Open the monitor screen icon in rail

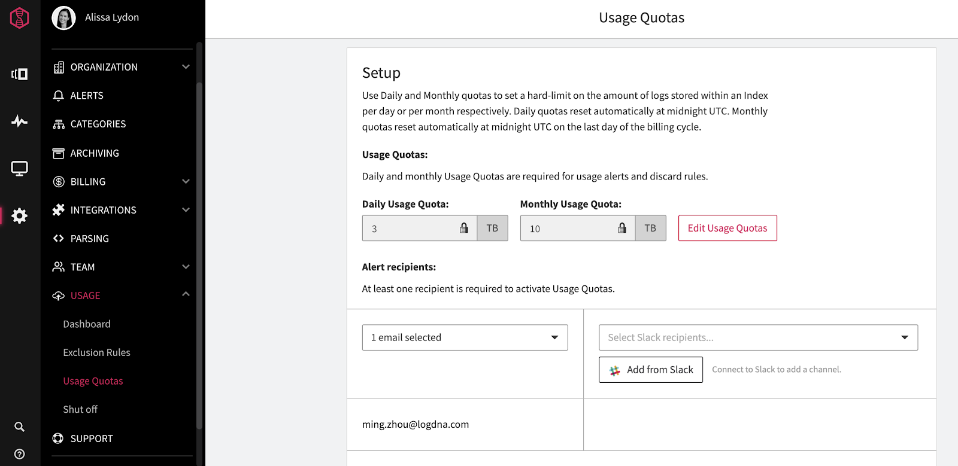tap(19, 169)
